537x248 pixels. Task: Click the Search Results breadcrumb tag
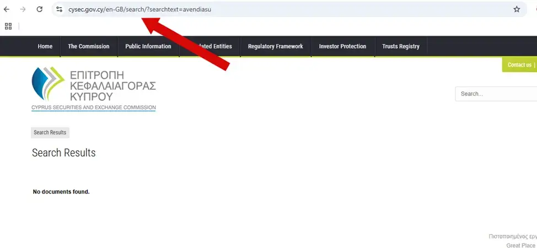(x=50, y=133)
